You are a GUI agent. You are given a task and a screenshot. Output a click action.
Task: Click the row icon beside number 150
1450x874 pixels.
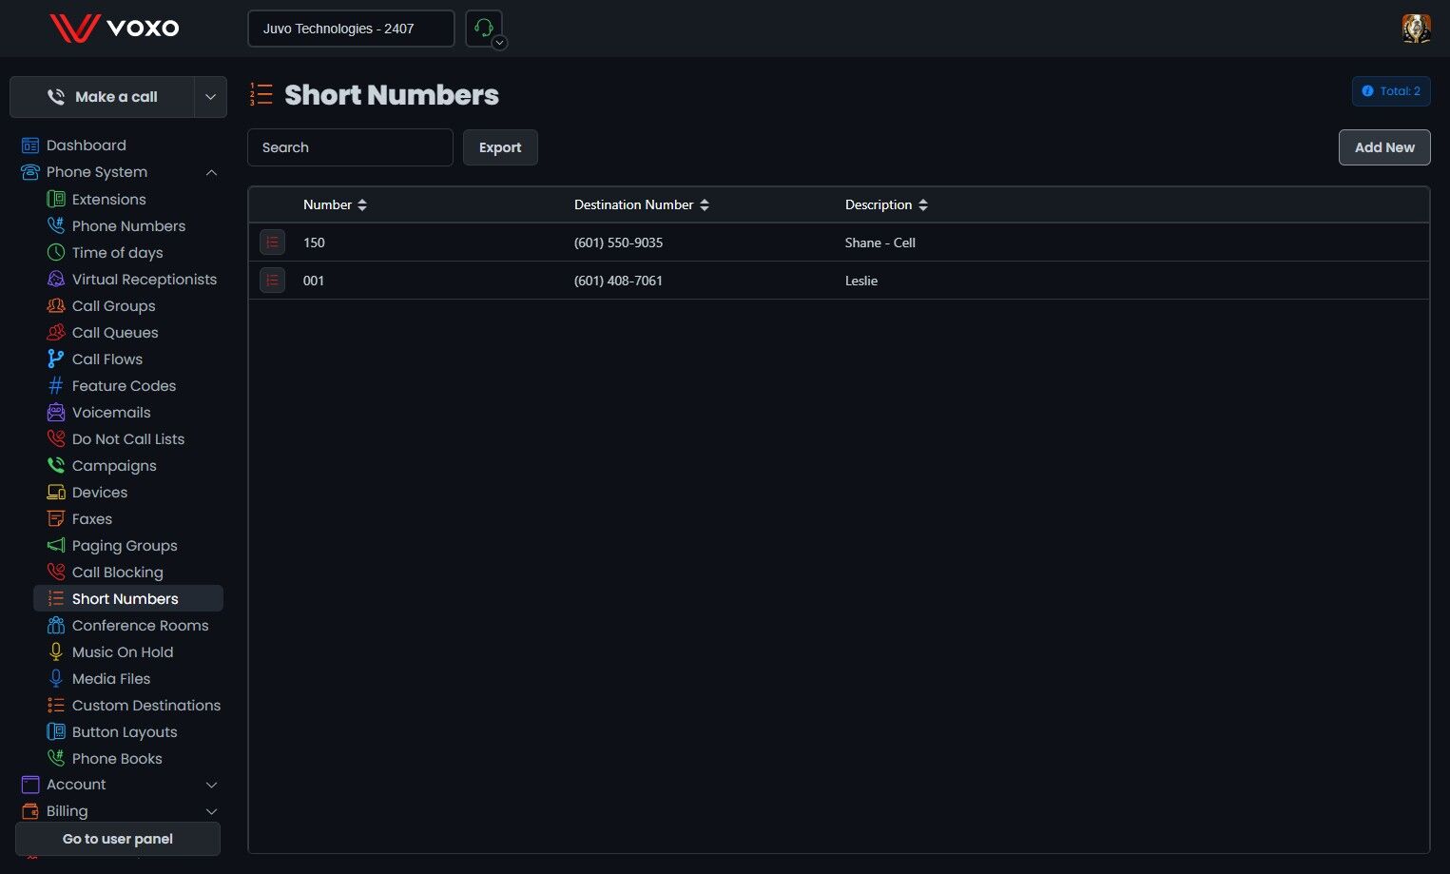[x=272, y=243]
